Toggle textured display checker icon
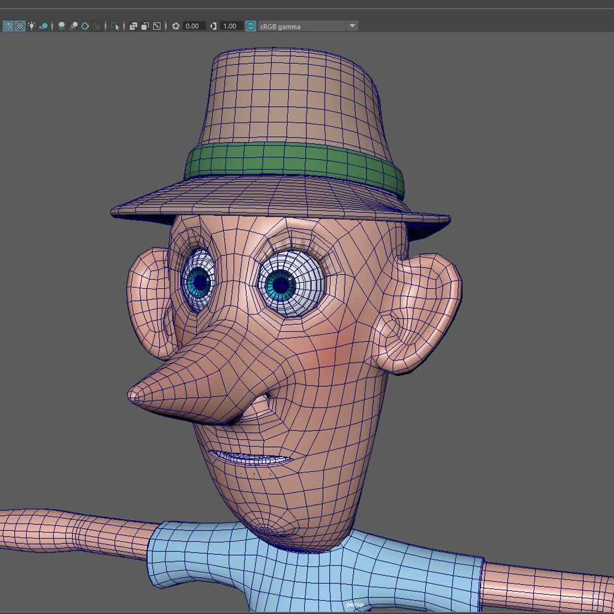 [20, 26]
